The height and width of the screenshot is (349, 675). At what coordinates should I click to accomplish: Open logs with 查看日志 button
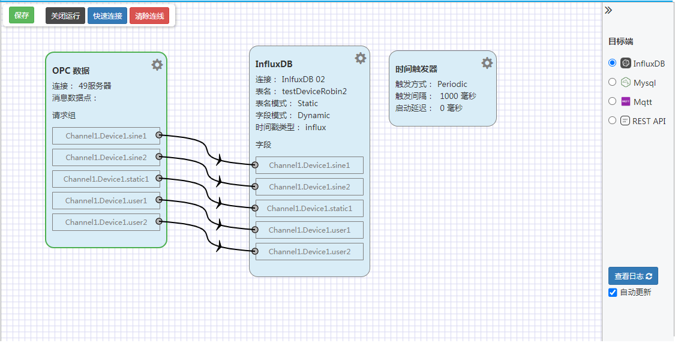point(633,276)
